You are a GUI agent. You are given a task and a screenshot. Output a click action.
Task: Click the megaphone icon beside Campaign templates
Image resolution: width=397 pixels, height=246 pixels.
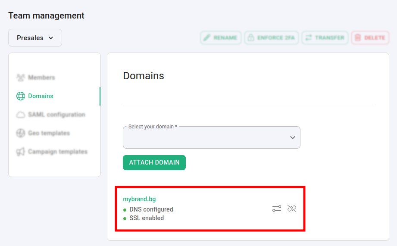pos(21,152)
